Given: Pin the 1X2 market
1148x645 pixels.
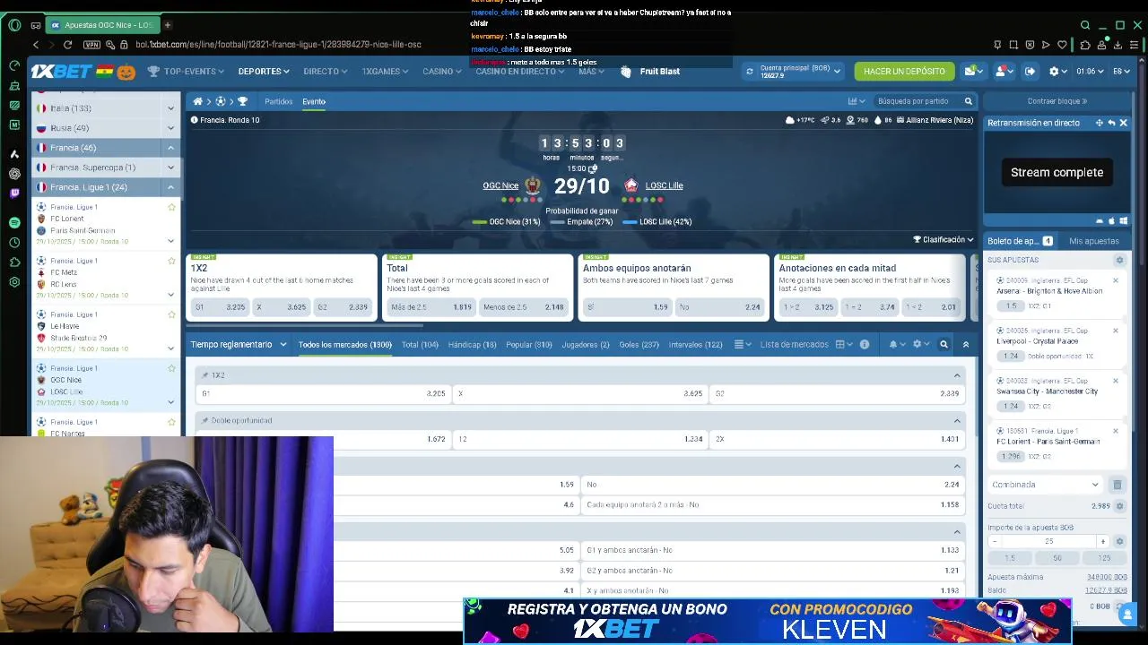Looking at the screenshot, I should click(x=205, y=375).
